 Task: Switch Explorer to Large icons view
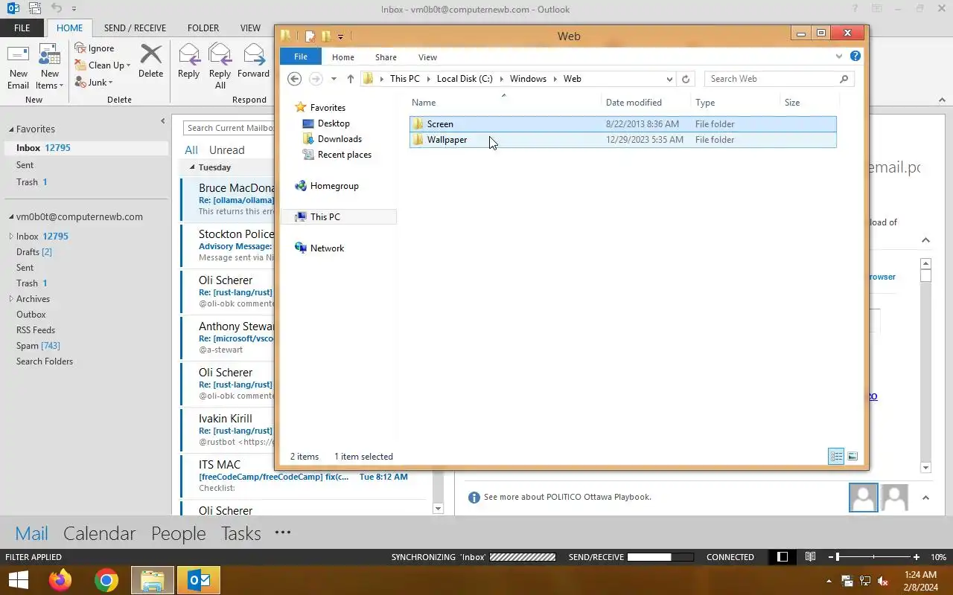point(852,457)
